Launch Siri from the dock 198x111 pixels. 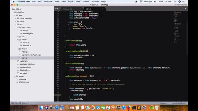click(x=46, y=108)
